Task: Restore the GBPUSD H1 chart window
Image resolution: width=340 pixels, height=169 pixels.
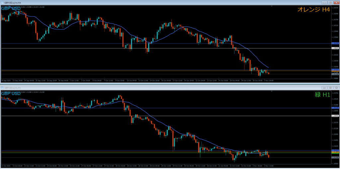Action: click(x=330, y=88)
